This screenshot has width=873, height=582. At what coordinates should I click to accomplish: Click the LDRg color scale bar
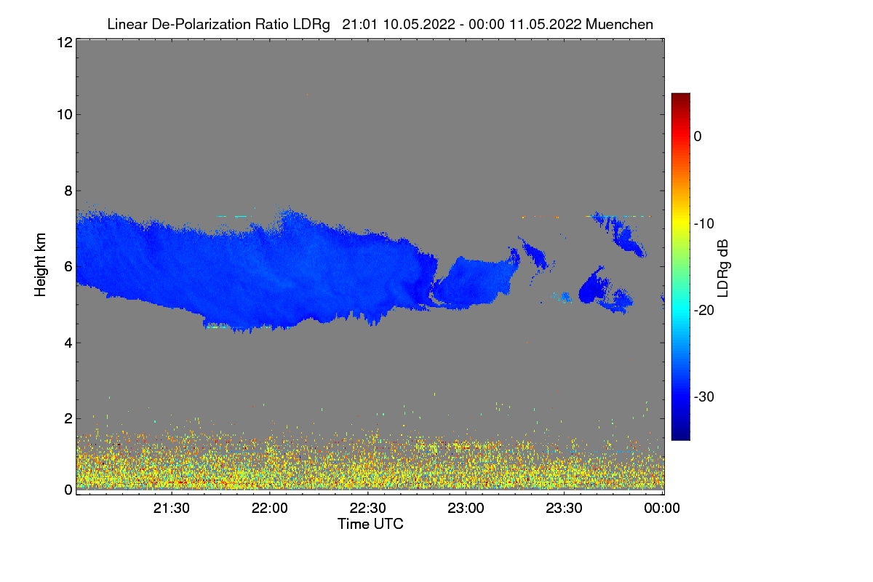click(680, 266)
